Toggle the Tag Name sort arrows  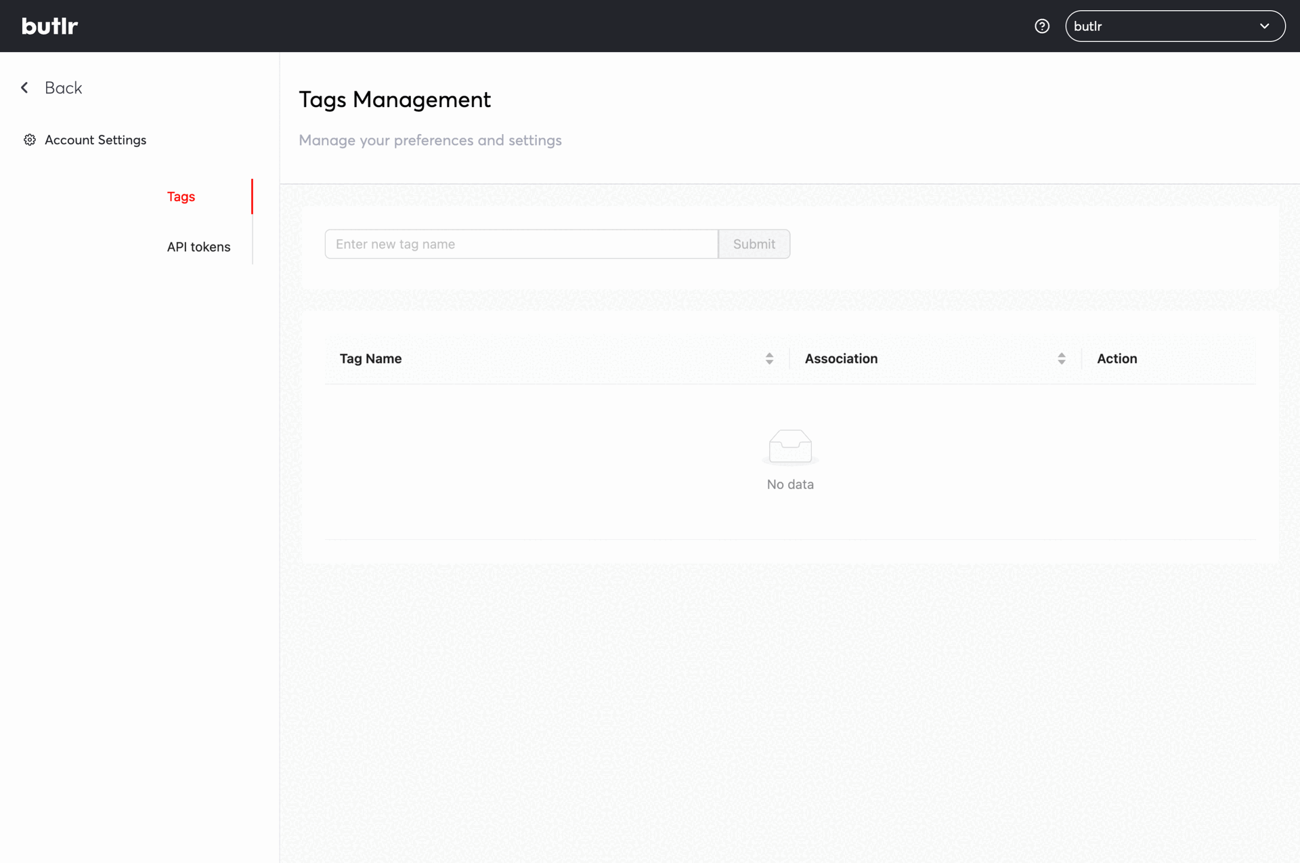click(769, 358)
